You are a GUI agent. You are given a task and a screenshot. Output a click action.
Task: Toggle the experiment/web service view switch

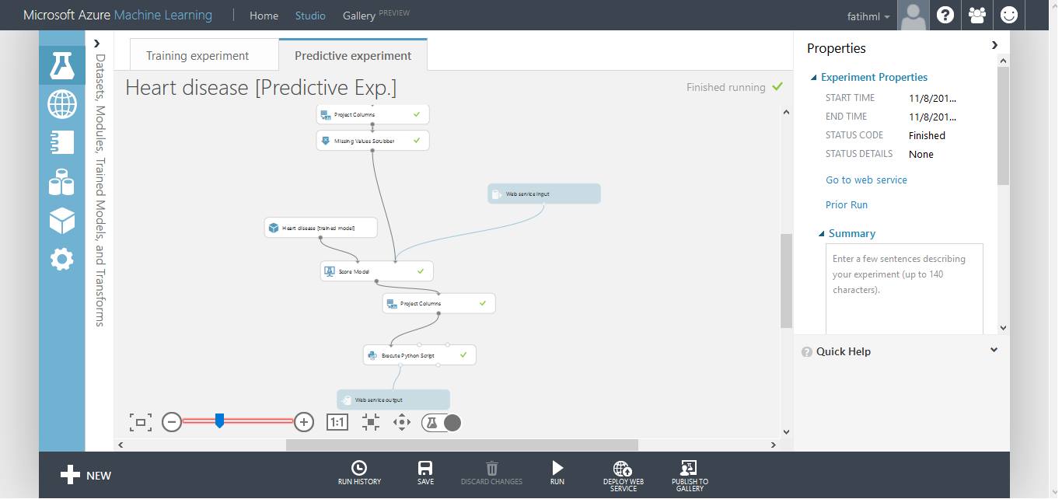pyautogui.click(x=442, y=422)
